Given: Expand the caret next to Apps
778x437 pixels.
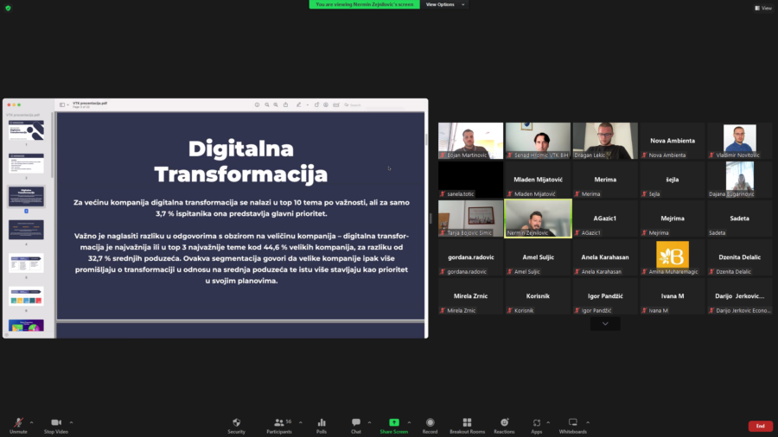Looking at the screenshot, I should 548,422.
